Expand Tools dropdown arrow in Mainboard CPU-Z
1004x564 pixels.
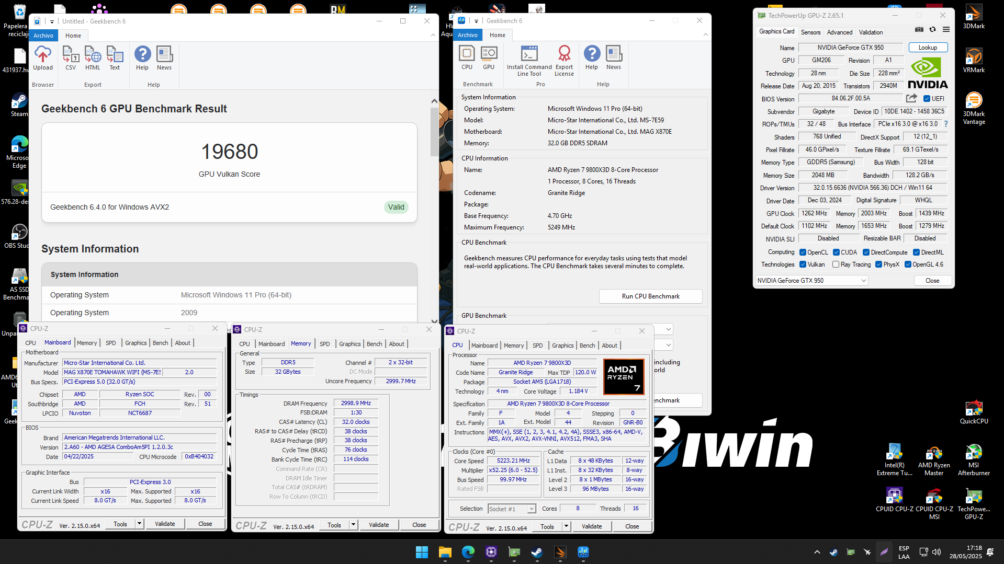139,524
